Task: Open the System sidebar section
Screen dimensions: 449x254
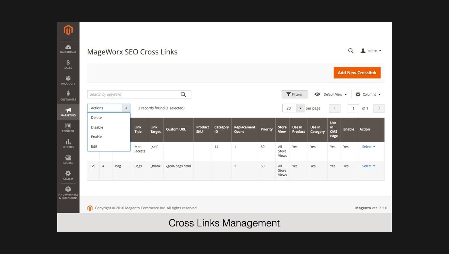Action: pyautogui.click(x=68, y=175)
